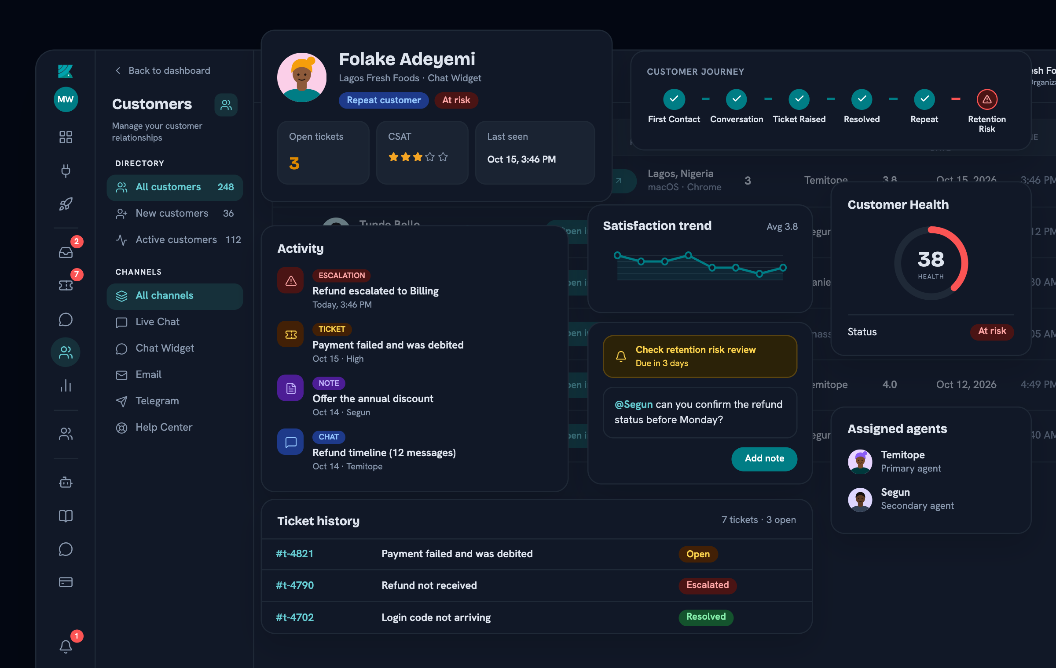Go back to dashboard

(x=163, y=71)
